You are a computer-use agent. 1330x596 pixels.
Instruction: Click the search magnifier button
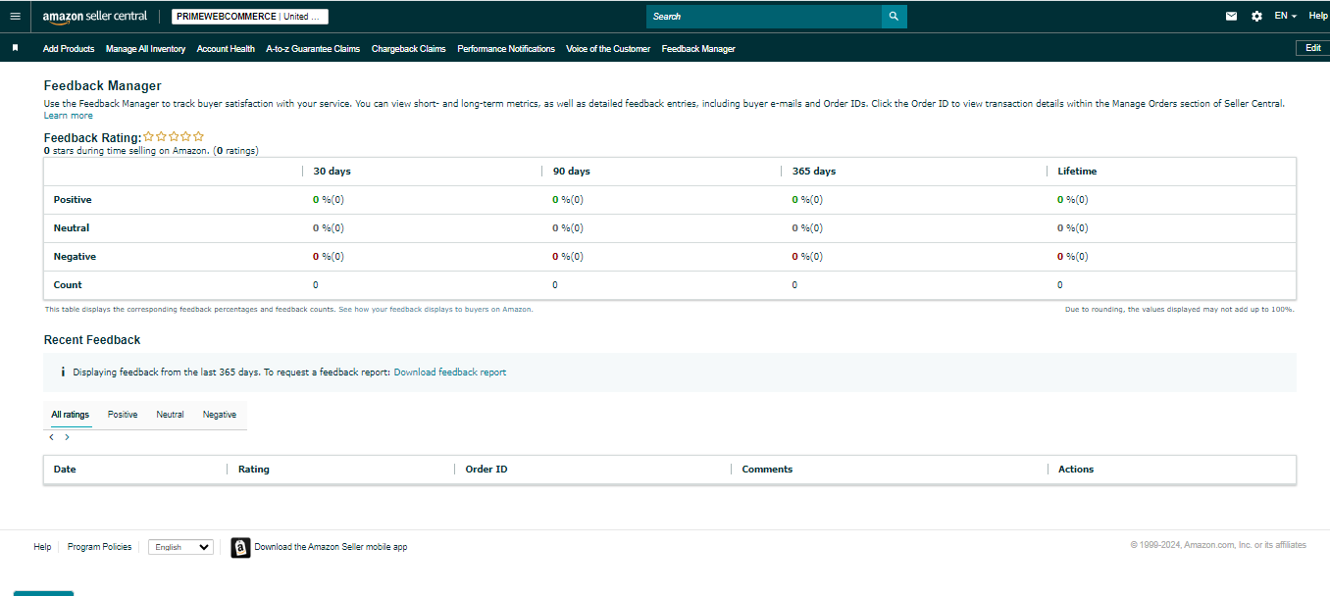[x=894, y=17]
